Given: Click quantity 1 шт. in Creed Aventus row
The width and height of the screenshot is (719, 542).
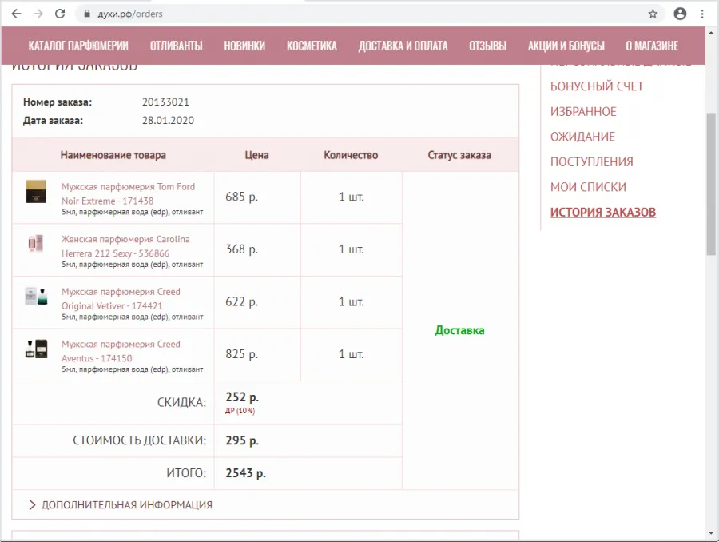Looking at the screenshot, I should pyautogui.click(x=352, y=354).
